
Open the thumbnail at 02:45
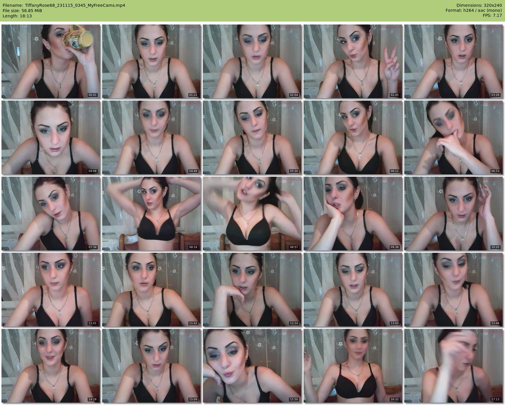(x=353, y=61)
